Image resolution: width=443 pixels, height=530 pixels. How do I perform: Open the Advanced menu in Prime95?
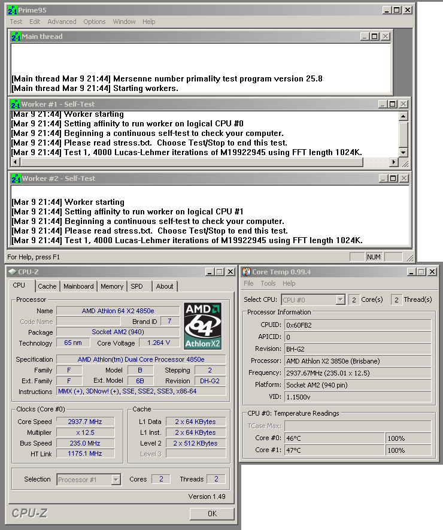[62, 22]
